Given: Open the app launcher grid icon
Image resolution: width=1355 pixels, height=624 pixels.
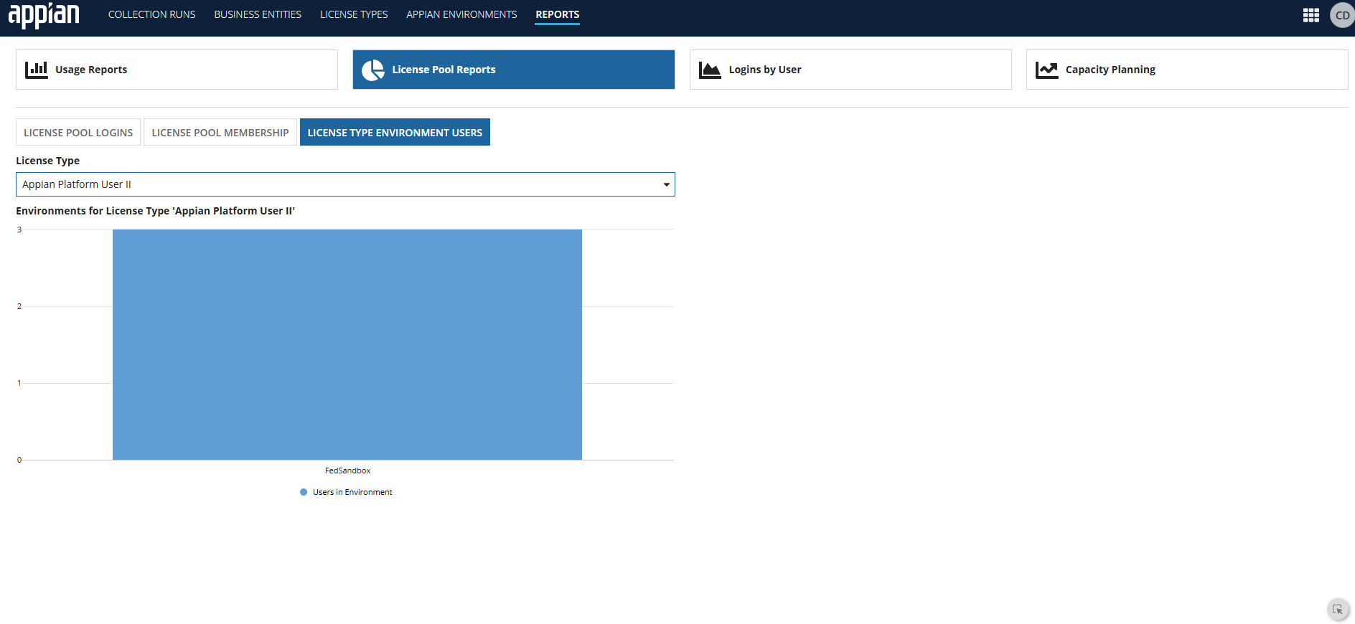Looking at the screenshot, I should tap(1311, 15).
